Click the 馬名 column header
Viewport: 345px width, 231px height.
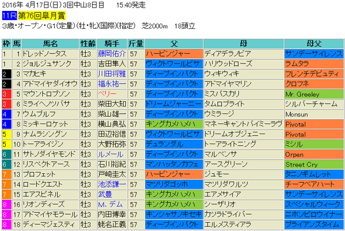click(50, 44)
